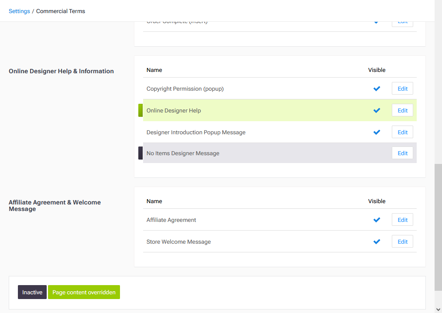The width and height of the screenshot is (442, 313).
Task: Click visible checkmark for Online Designer Help
Action: [377, 110]
